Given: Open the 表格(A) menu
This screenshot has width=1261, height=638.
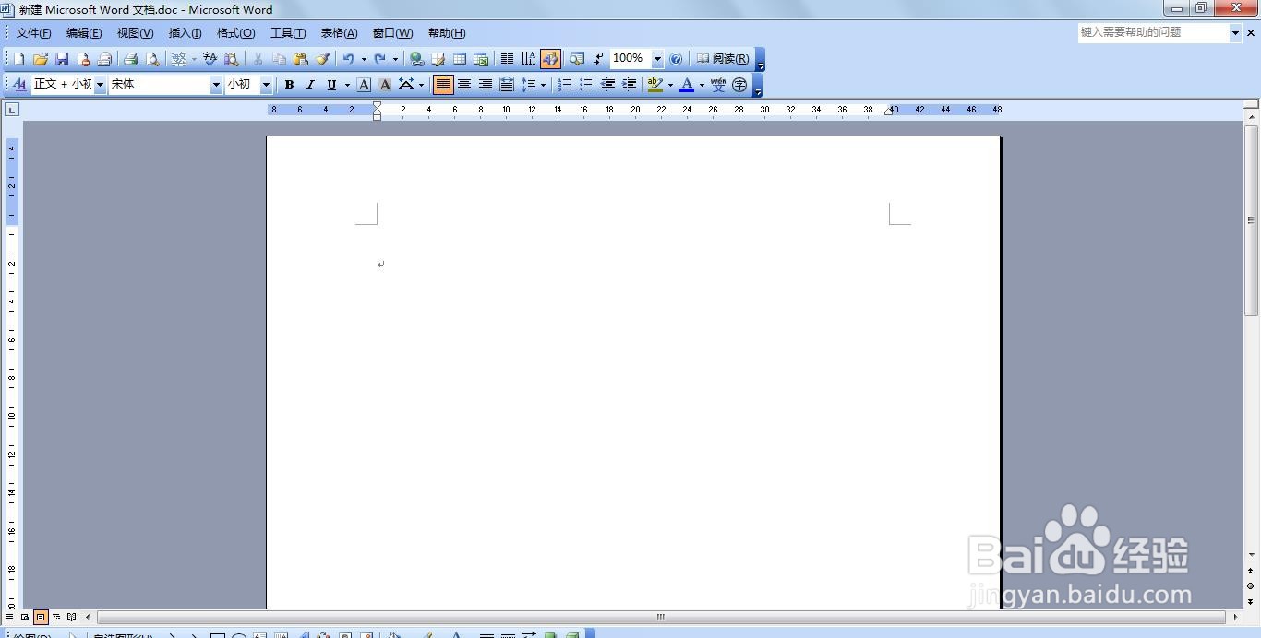Looking at the screenshot, I should (339, 33).
